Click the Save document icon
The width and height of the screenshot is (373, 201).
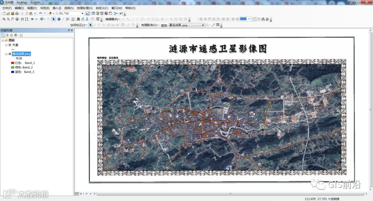pyautogui.click(x=12, y=13)
